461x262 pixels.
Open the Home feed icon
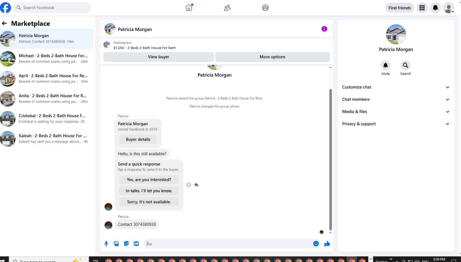tap(189, 8)
